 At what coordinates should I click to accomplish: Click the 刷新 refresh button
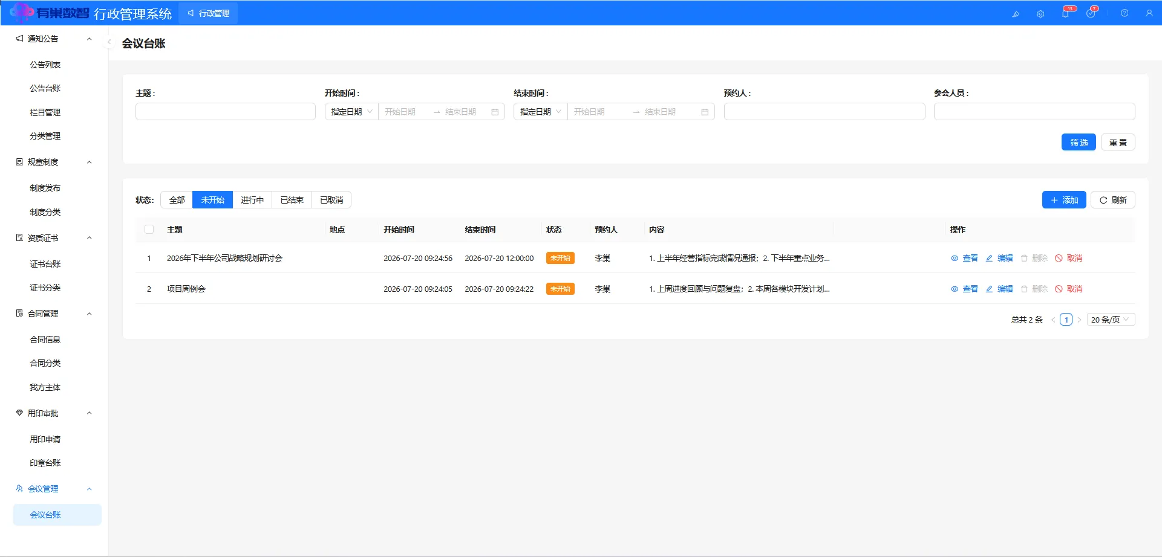coord(1113,200)
